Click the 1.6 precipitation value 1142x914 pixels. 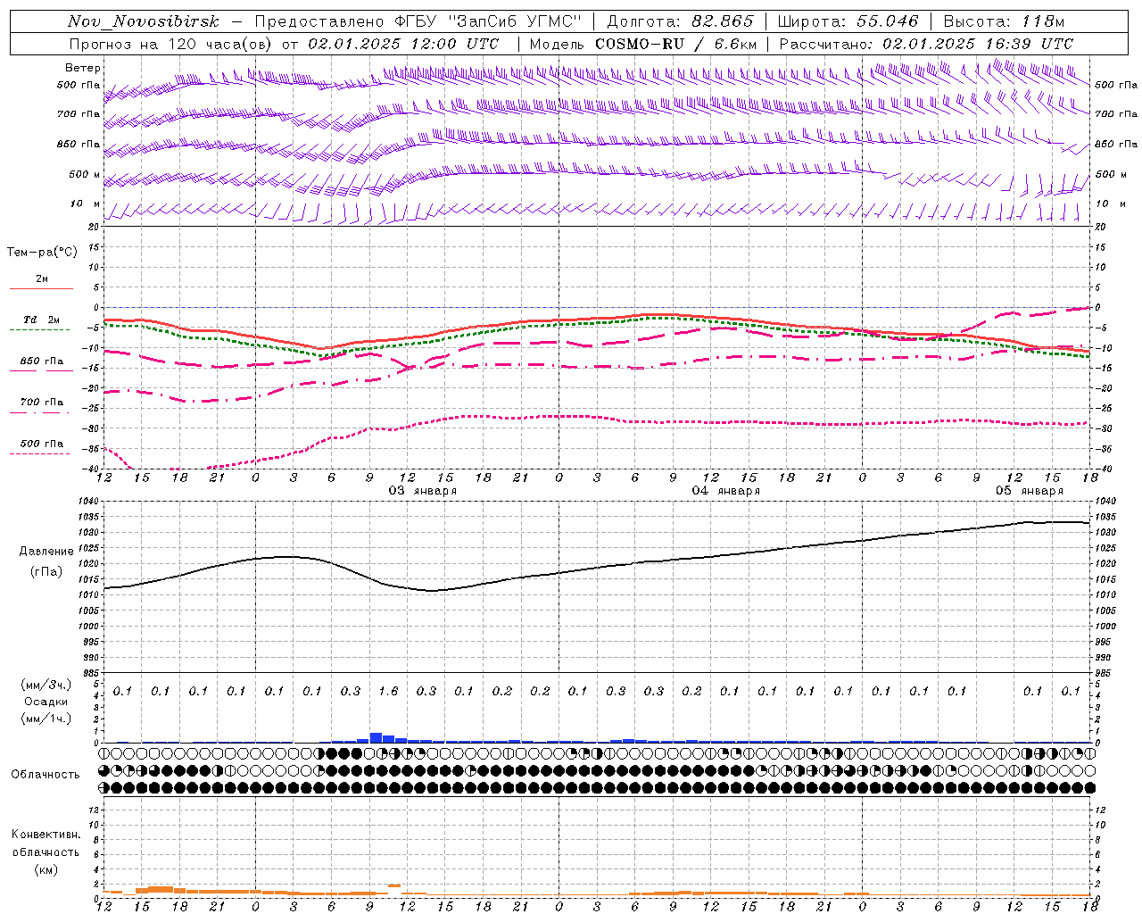pos(388,691)
